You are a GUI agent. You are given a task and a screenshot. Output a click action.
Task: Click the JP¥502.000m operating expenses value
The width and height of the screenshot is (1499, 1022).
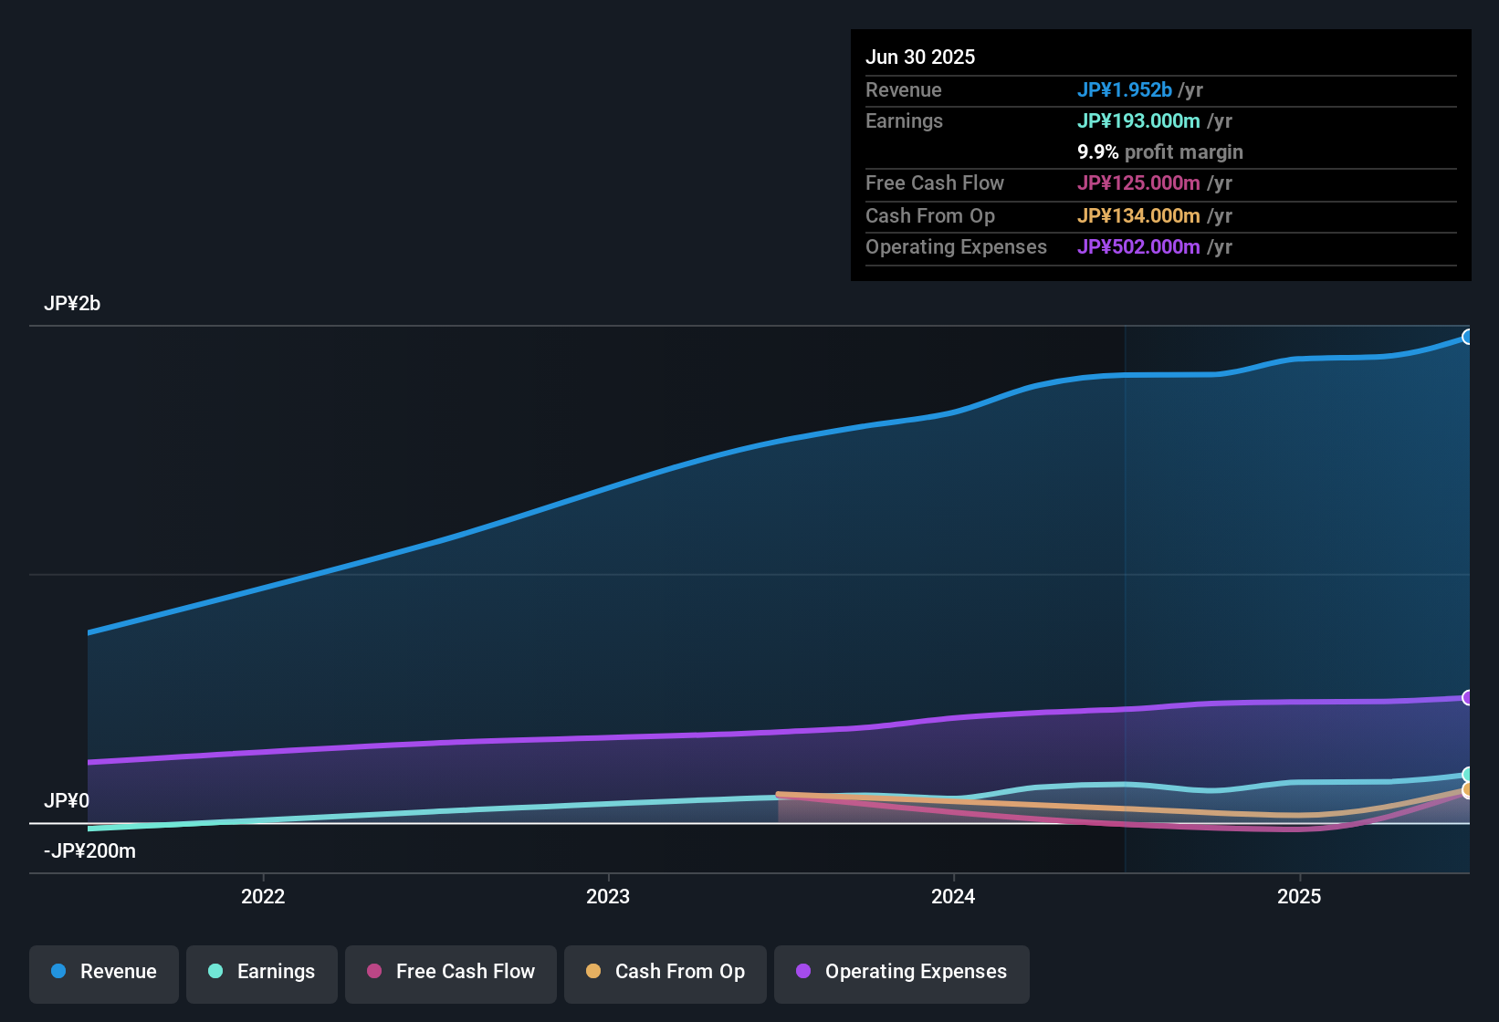[x=1138, y=246]
